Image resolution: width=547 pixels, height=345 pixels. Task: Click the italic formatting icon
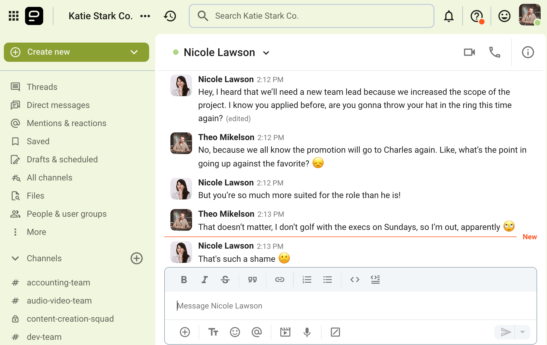[x=204, y=279]
